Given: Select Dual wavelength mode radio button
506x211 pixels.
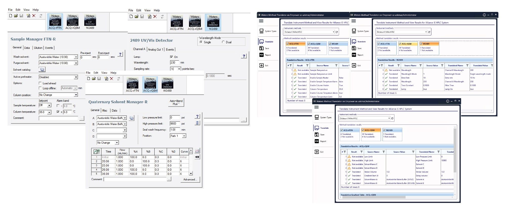Looking at the screenshot, I should 223,42.
